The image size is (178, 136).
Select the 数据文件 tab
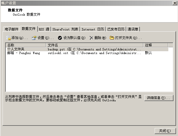coord(28,29)
